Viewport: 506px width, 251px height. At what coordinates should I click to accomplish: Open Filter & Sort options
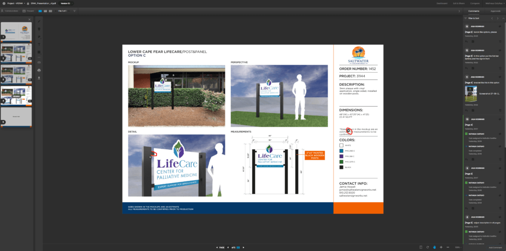coord(472,18)
